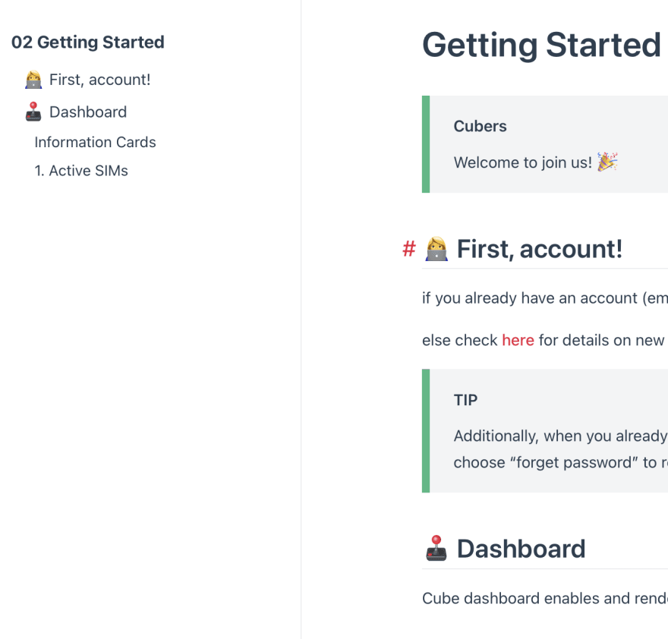Click the Dashboard section heading text
This screenshot has width=668, height=639.
point(521,548)
